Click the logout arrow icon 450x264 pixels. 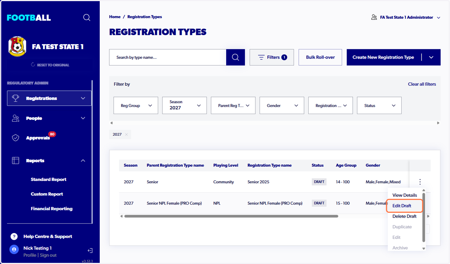point(90,251)
